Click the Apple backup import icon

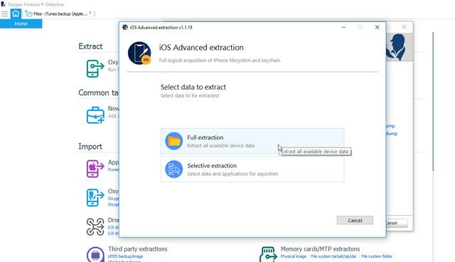[x=95, y=169]
